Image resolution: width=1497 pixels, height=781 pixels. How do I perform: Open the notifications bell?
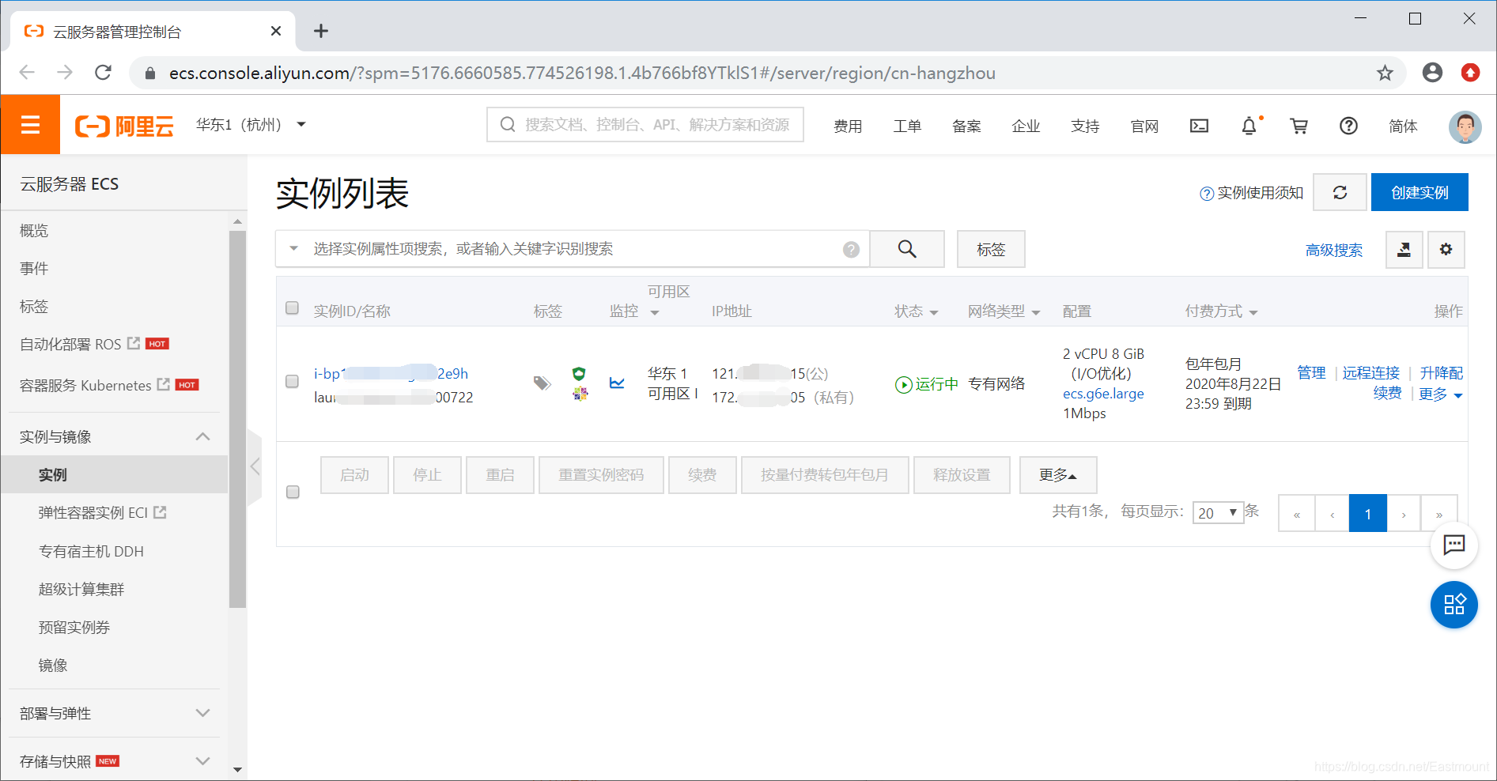coord(1248,126)
